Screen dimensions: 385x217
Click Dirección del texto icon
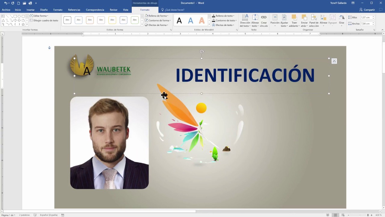245,20
